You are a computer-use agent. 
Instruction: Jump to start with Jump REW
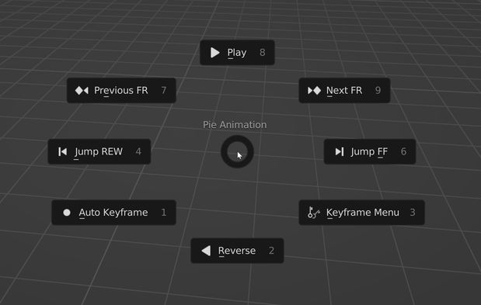(99, 151)
